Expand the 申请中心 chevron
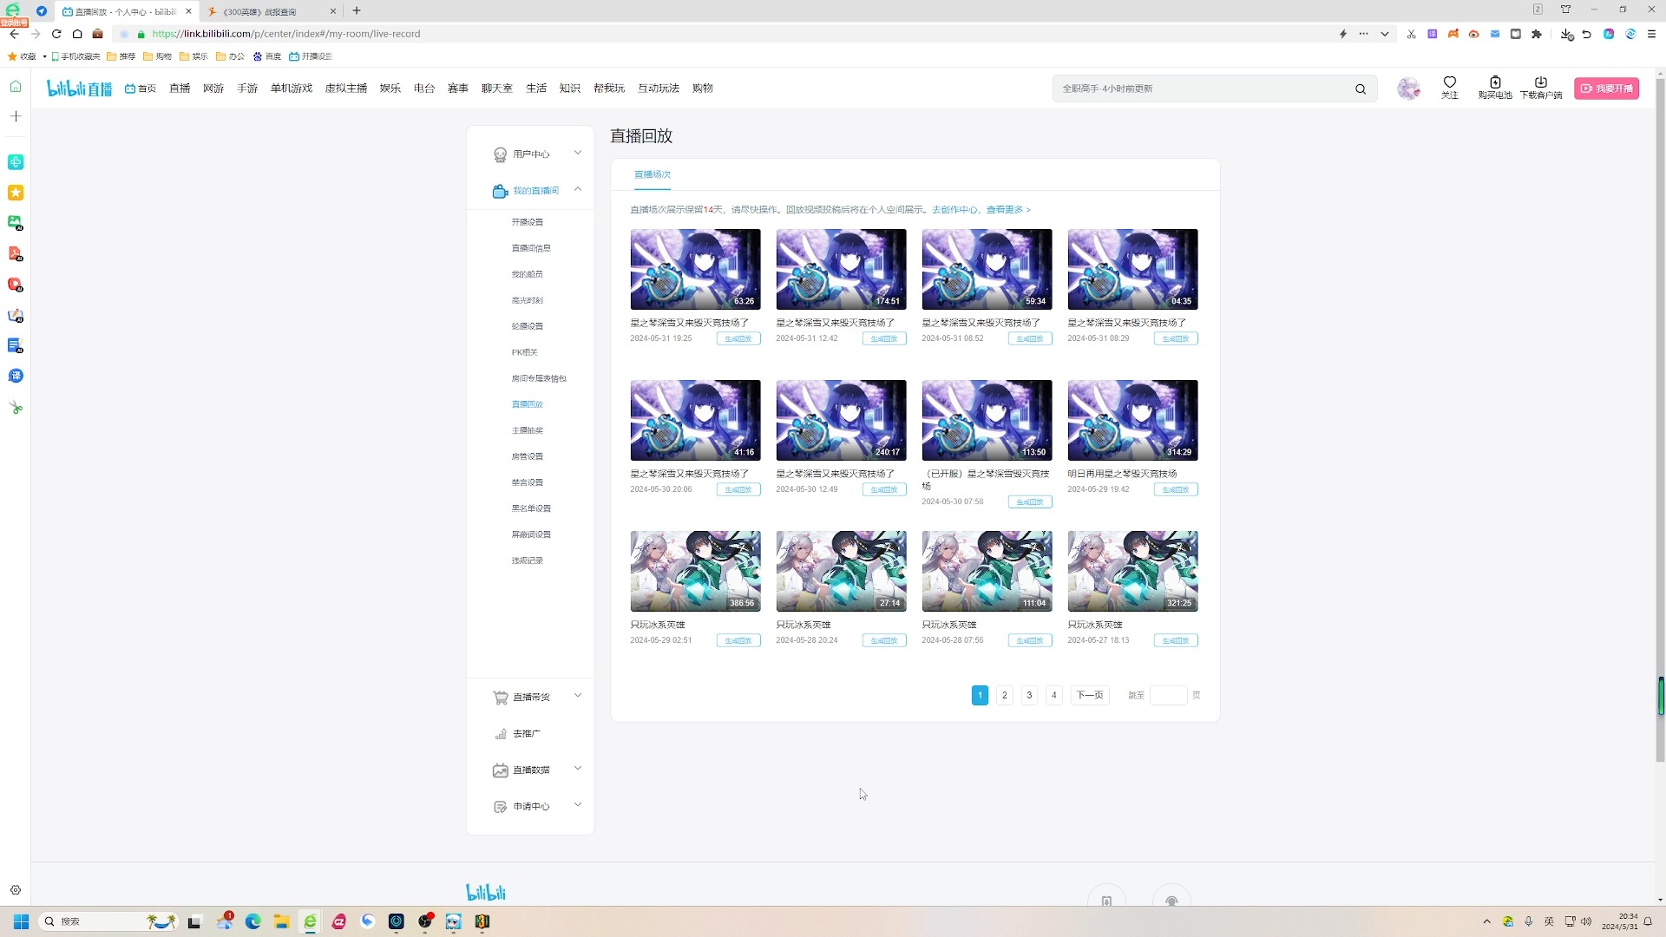The image size is (1666, 937). (x=578, y=805)
